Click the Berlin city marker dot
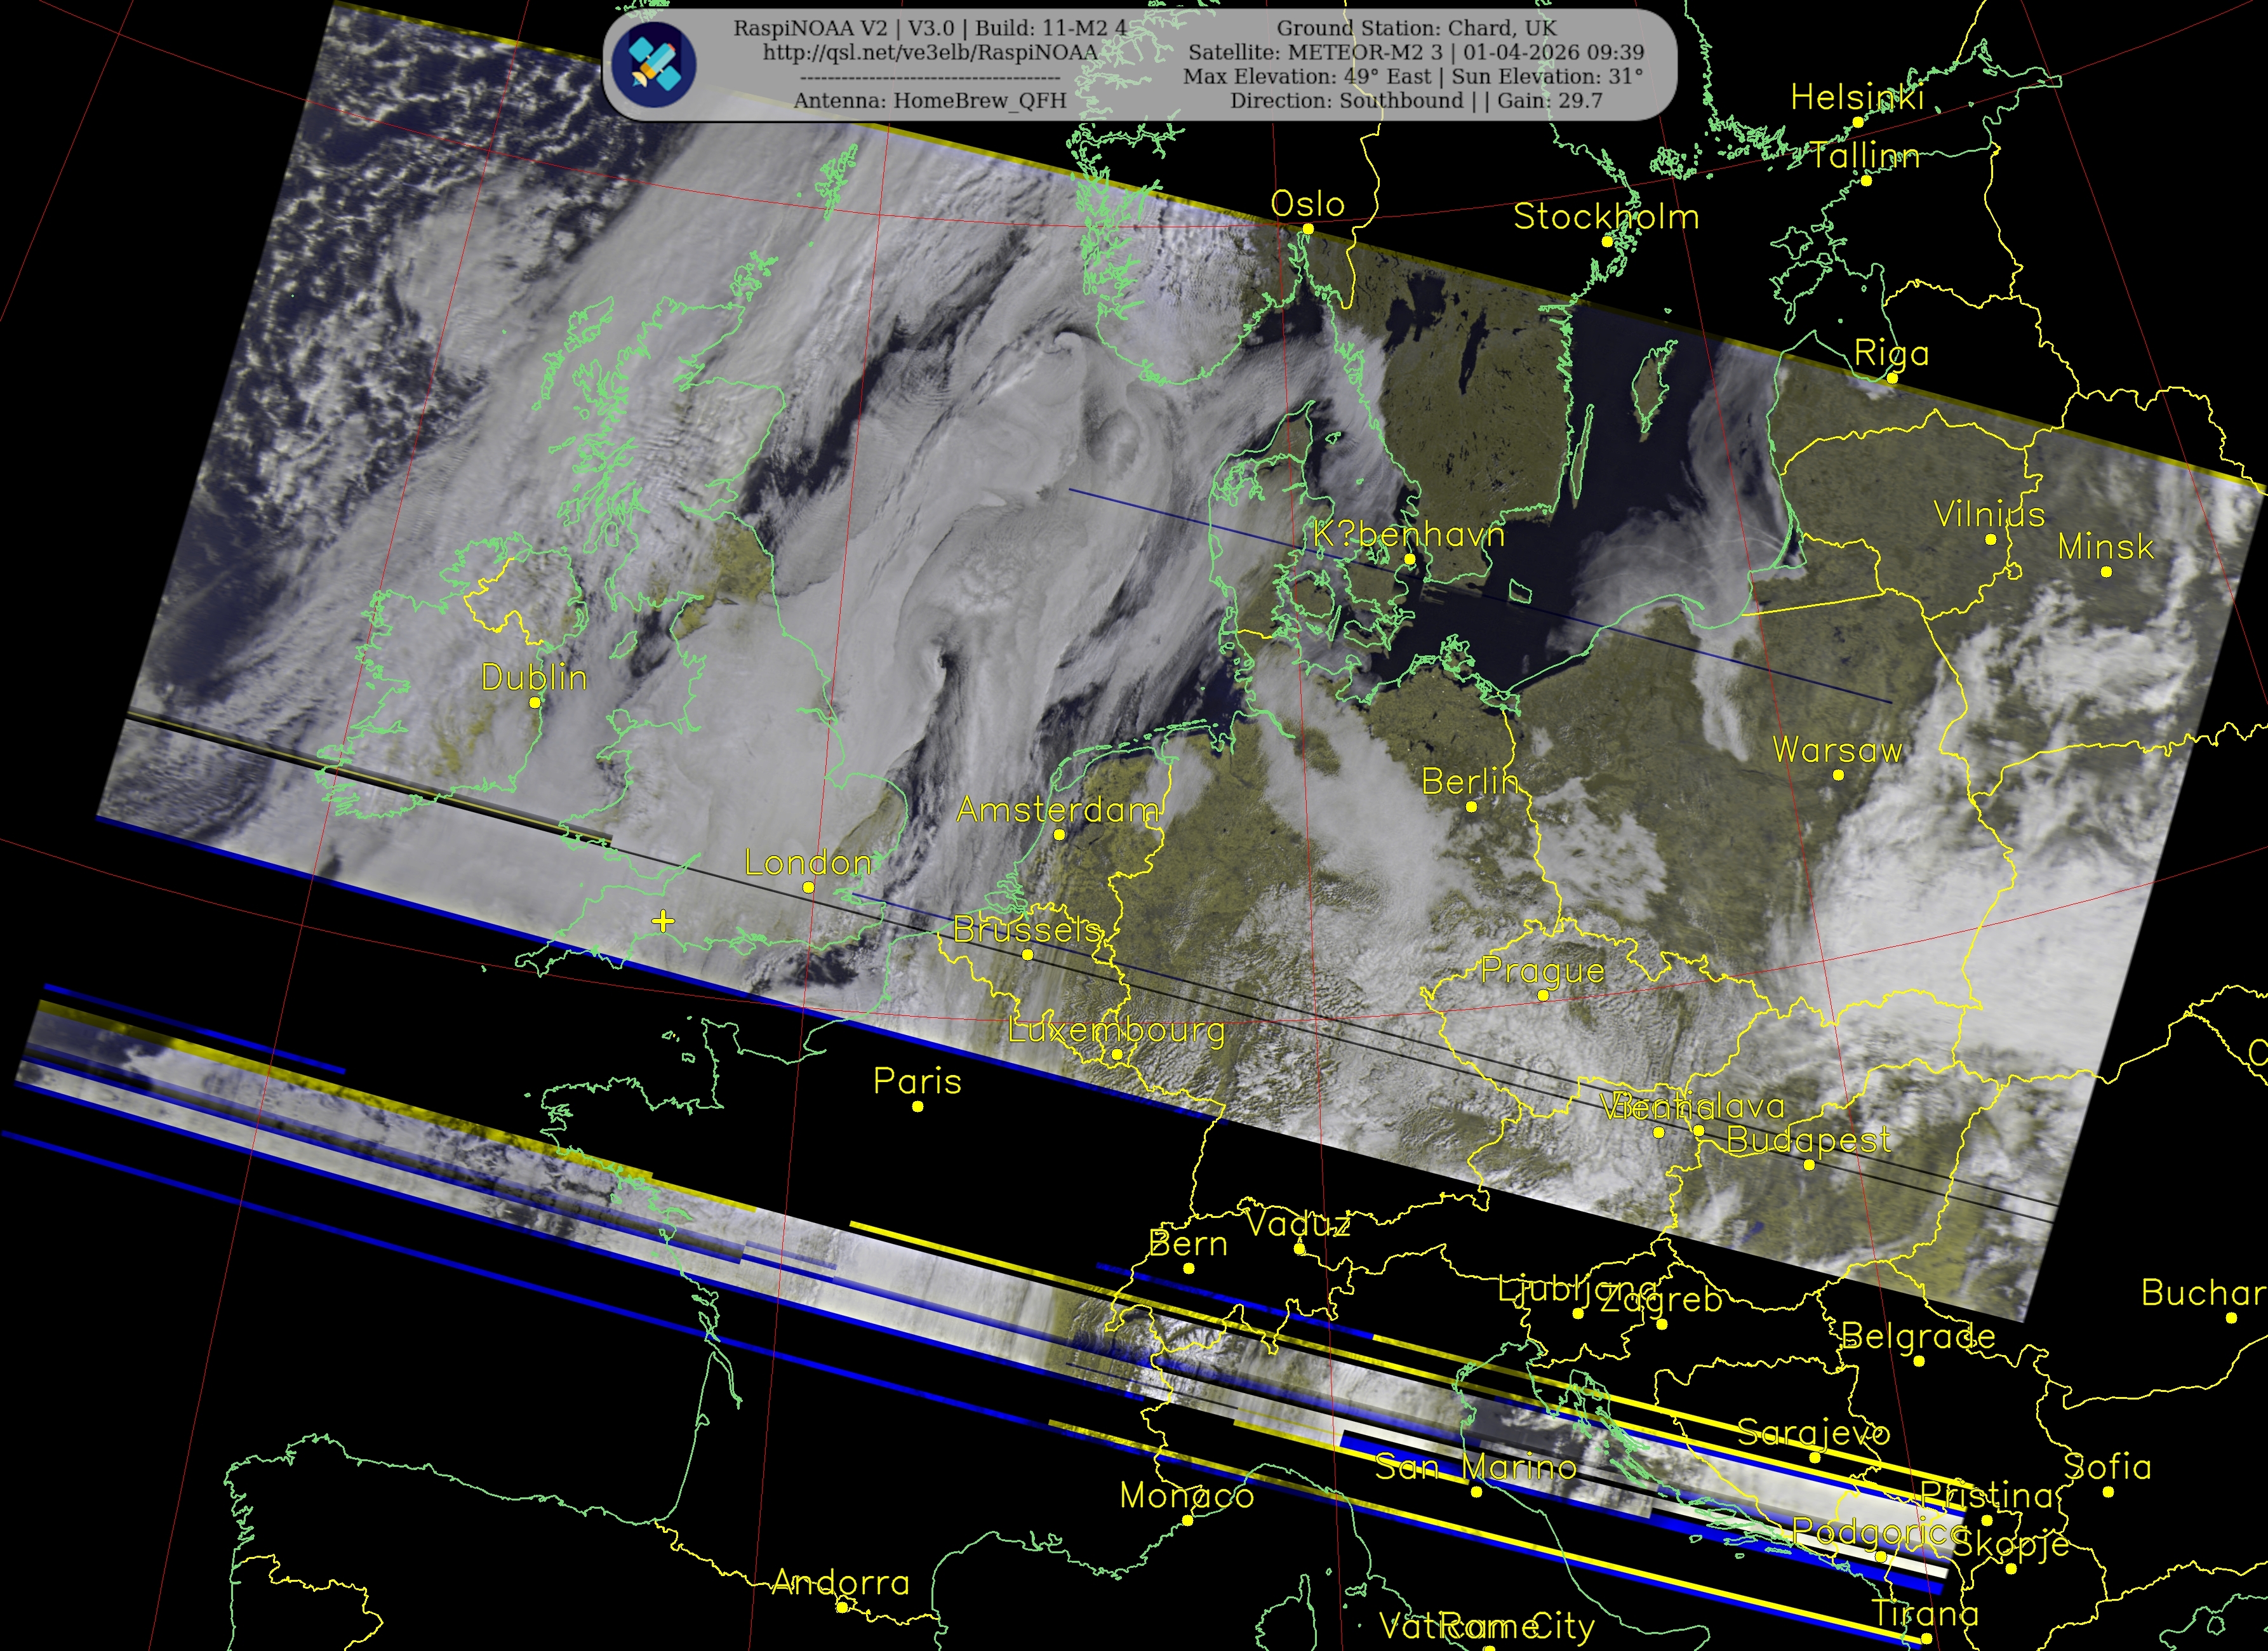 [1471, 806]
